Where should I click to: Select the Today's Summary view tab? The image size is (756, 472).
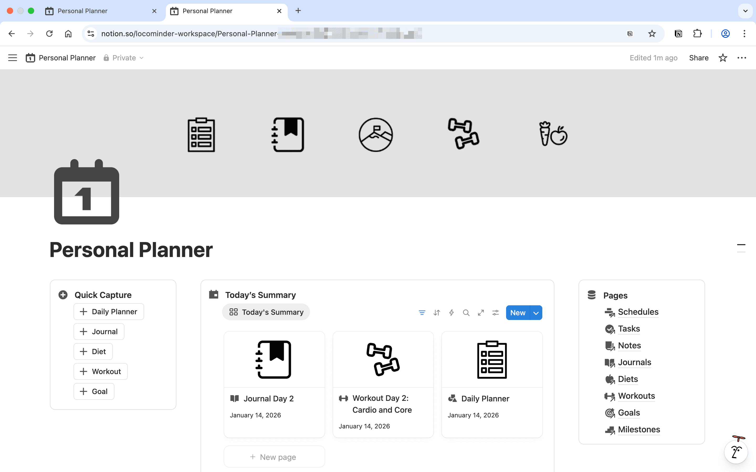tap(266, 312)
